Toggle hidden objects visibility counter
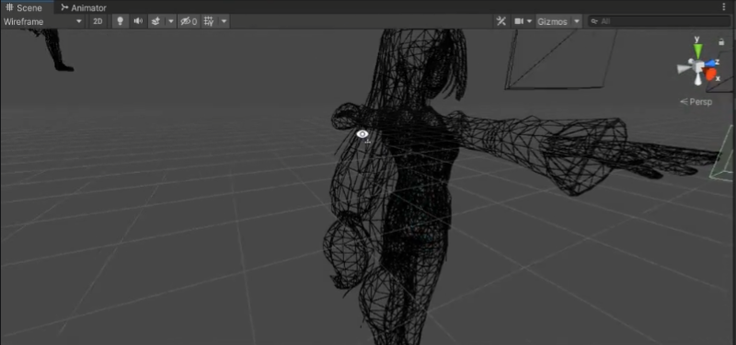This screenshot has height=345, width=736. 189,21
